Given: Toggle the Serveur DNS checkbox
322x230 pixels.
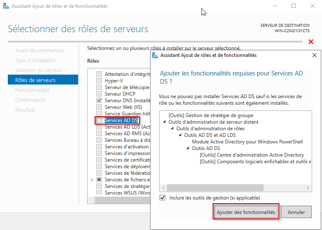Looking at the screenshot, I should tap(99, 101).
